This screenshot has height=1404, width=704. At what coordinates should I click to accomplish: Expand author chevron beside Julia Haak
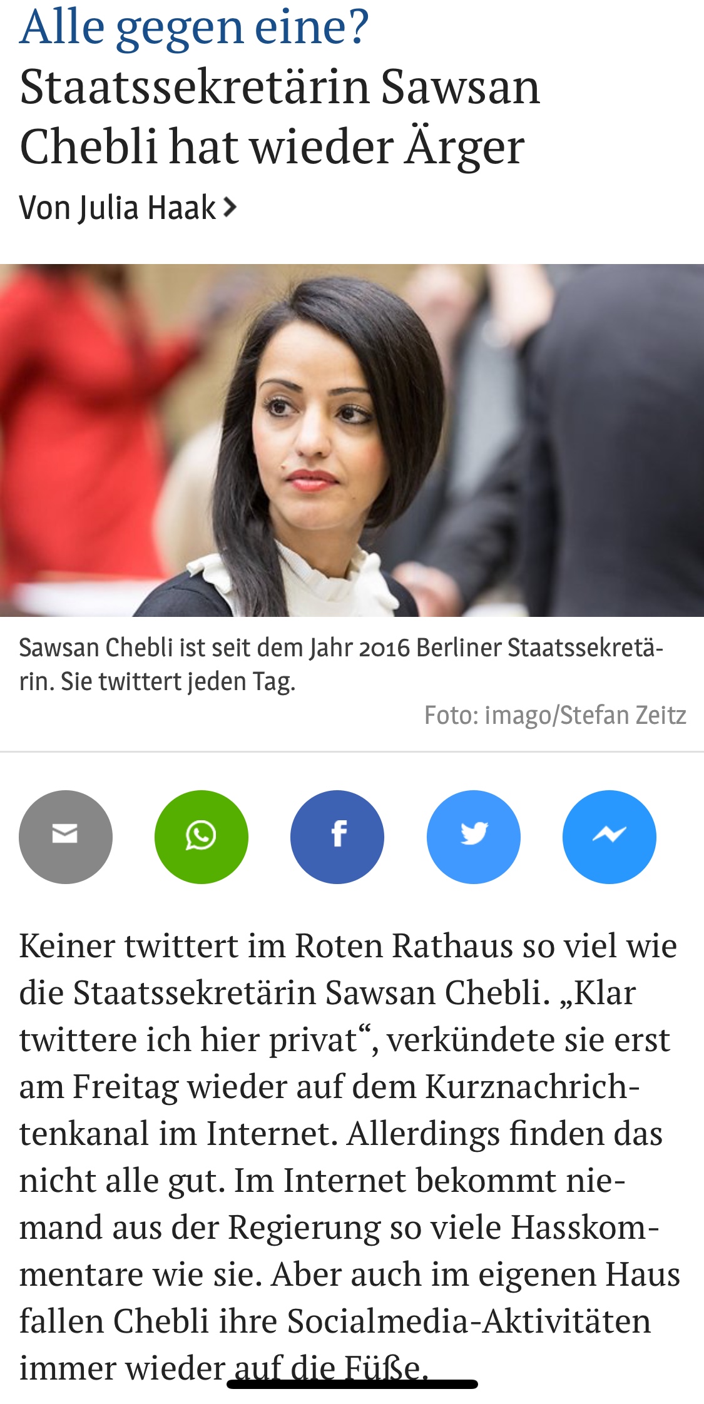point(230,207)
